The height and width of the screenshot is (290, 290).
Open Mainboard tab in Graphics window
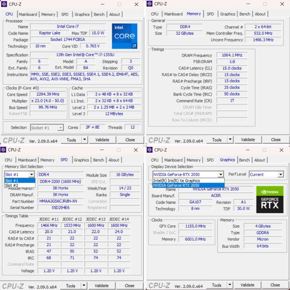pyautogui.click(x=174, y=160)
